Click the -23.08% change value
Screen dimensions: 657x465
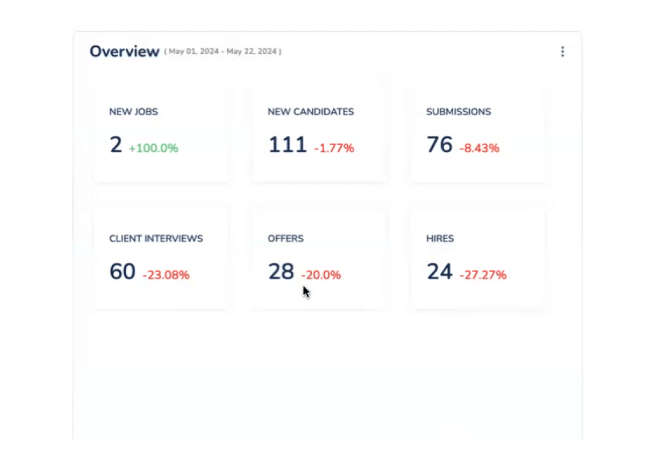(166, 275)
